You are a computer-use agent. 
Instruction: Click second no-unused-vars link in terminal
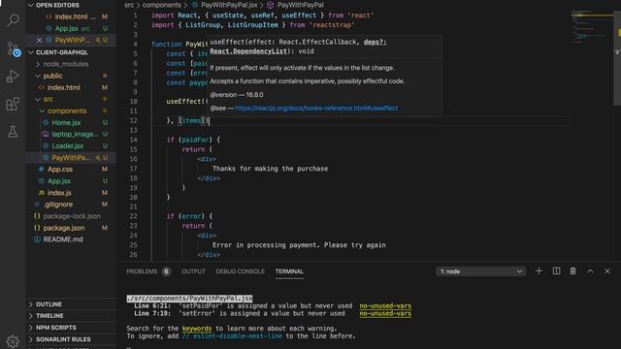point(385,313)
